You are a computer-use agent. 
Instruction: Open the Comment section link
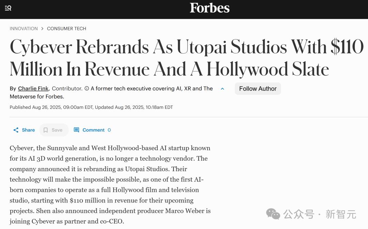93,130
